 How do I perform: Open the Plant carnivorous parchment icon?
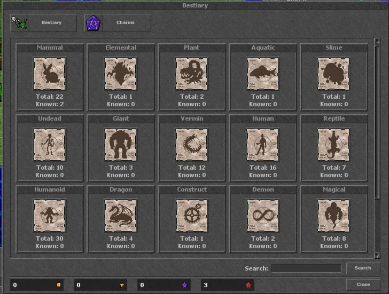point(191,74)
